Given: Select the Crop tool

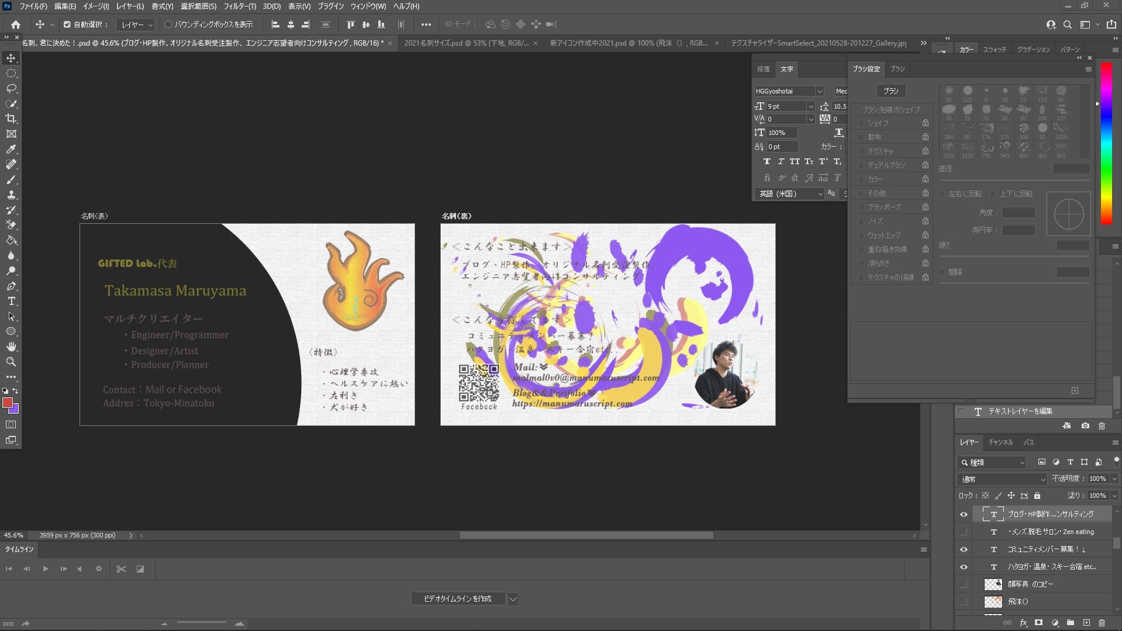Looking at the screenshot, I should pos(11,119).
